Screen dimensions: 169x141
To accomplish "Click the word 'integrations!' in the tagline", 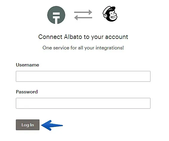I will pyautogui.click(x=110, y=48).
